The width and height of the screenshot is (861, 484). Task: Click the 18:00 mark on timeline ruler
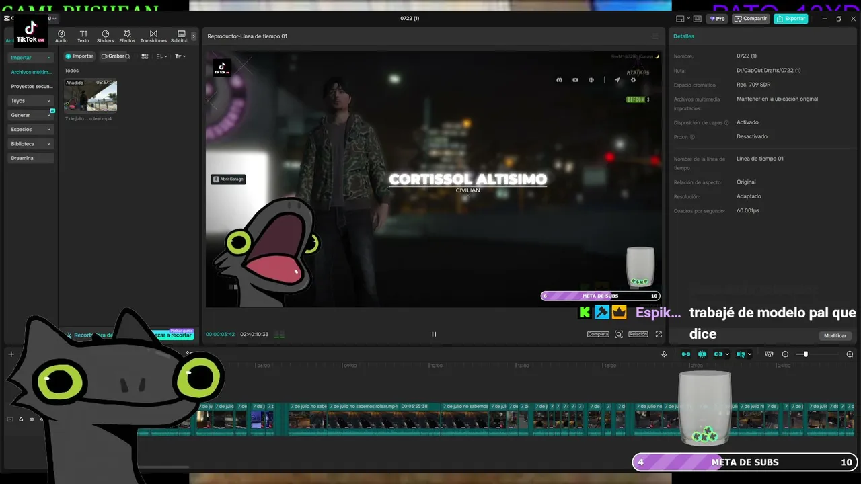point(609,366)
